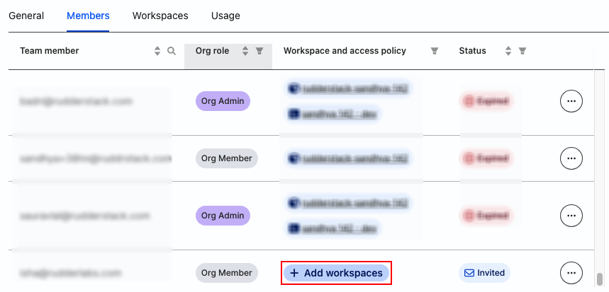Click the Status column header label
Image resolution: width=609 pixels, height=292 pixels.
472,51
